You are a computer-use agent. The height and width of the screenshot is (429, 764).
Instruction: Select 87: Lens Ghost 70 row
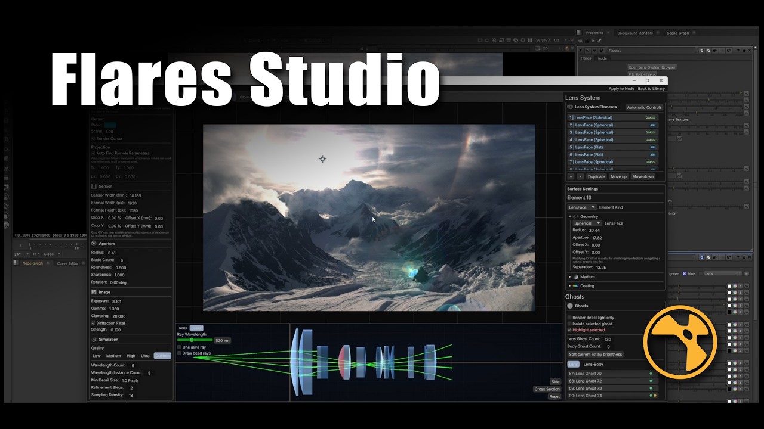click(x=613, y=374)
